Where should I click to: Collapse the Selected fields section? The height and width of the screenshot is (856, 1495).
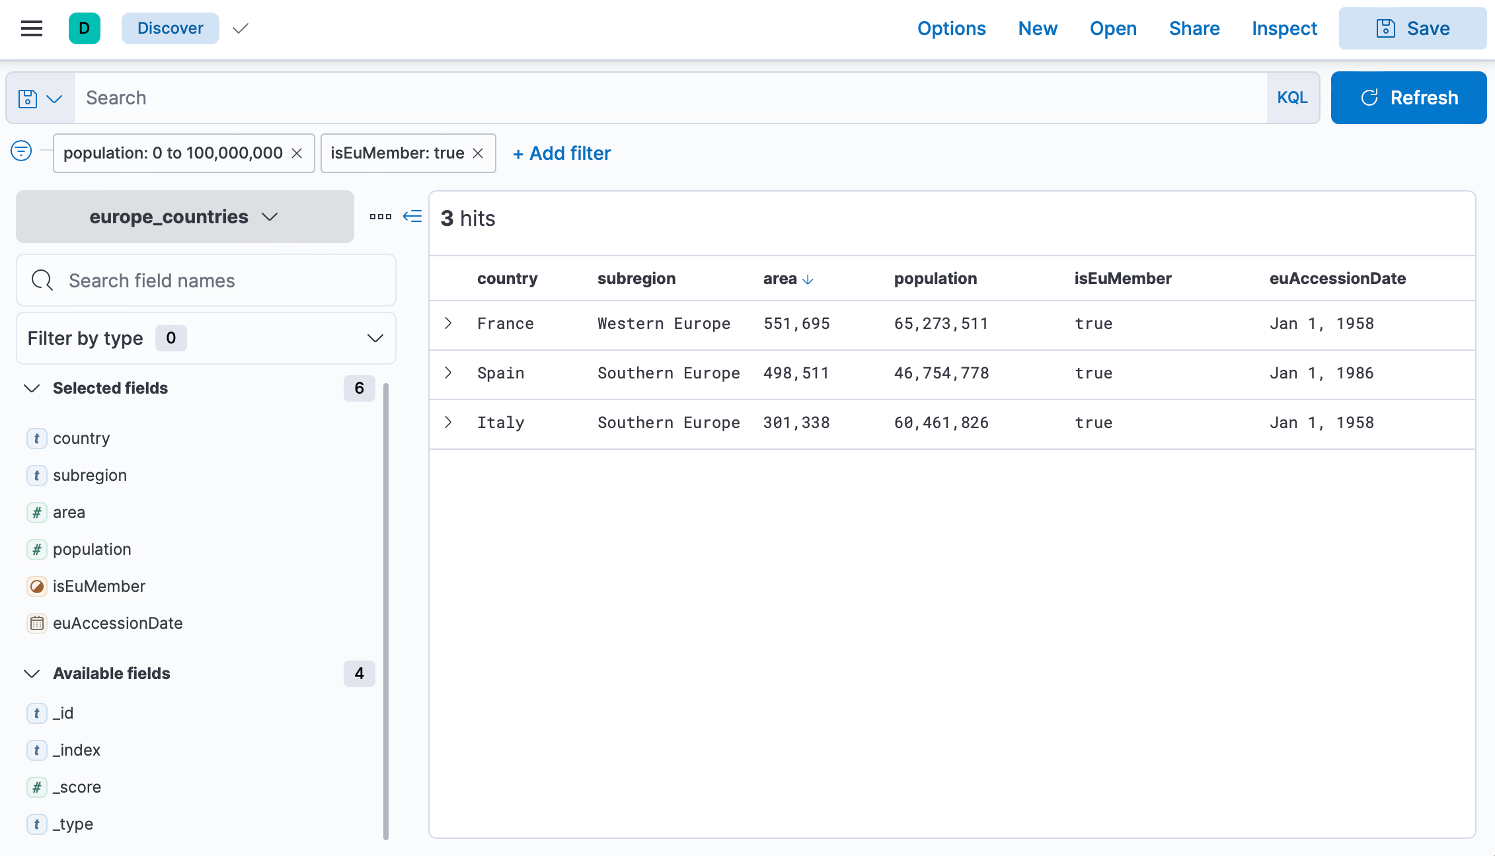32,388
